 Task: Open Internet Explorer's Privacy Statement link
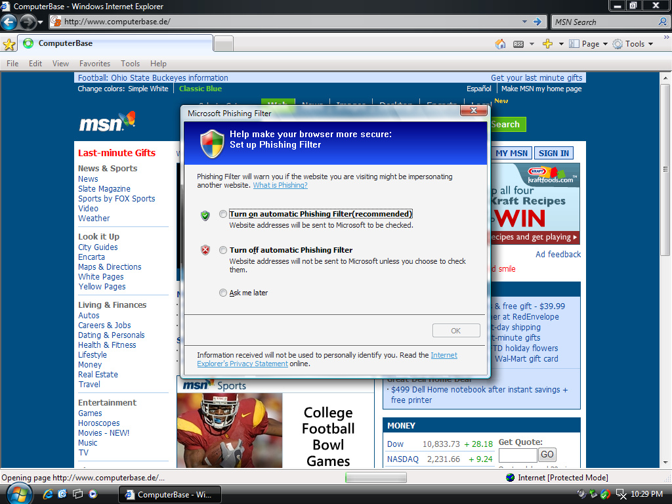click(327, 359)
